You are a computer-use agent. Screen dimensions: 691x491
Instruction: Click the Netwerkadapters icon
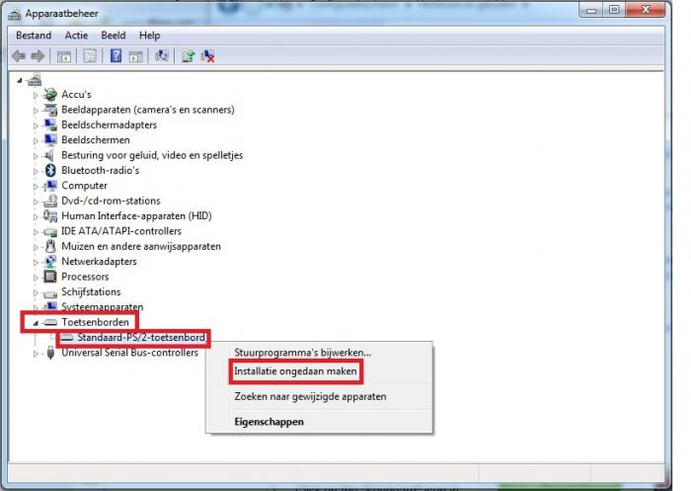coord(50,262)
